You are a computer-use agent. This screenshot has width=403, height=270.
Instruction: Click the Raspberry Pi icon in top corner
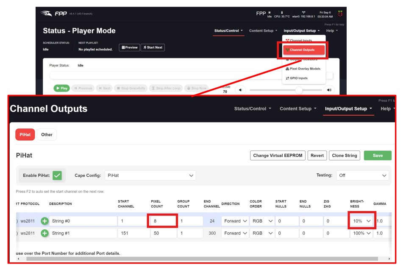340,14
